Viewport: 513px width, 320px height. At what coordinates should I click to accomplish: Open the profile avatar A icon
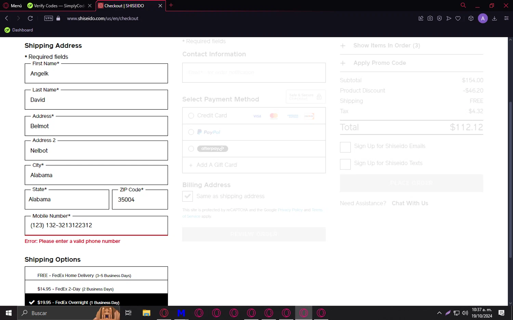pyautogui.click(x=483, y=18)
